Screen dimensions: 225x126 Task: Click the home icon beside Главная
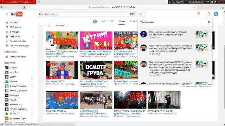[x=7, y=22]
